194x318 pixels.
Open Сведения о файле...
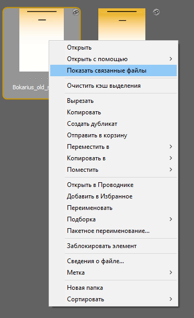[x=113, y=261]
